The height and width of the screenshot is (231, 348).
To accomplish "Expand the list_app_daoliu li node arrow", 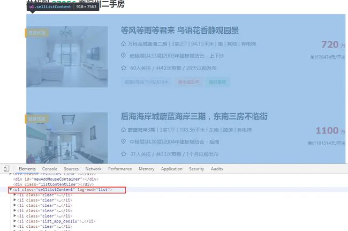I will coord(14,221).
